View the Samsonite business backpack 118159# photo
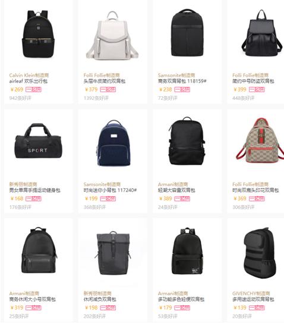The width and height of the screenshot is (284, 325). pos(187,33)
